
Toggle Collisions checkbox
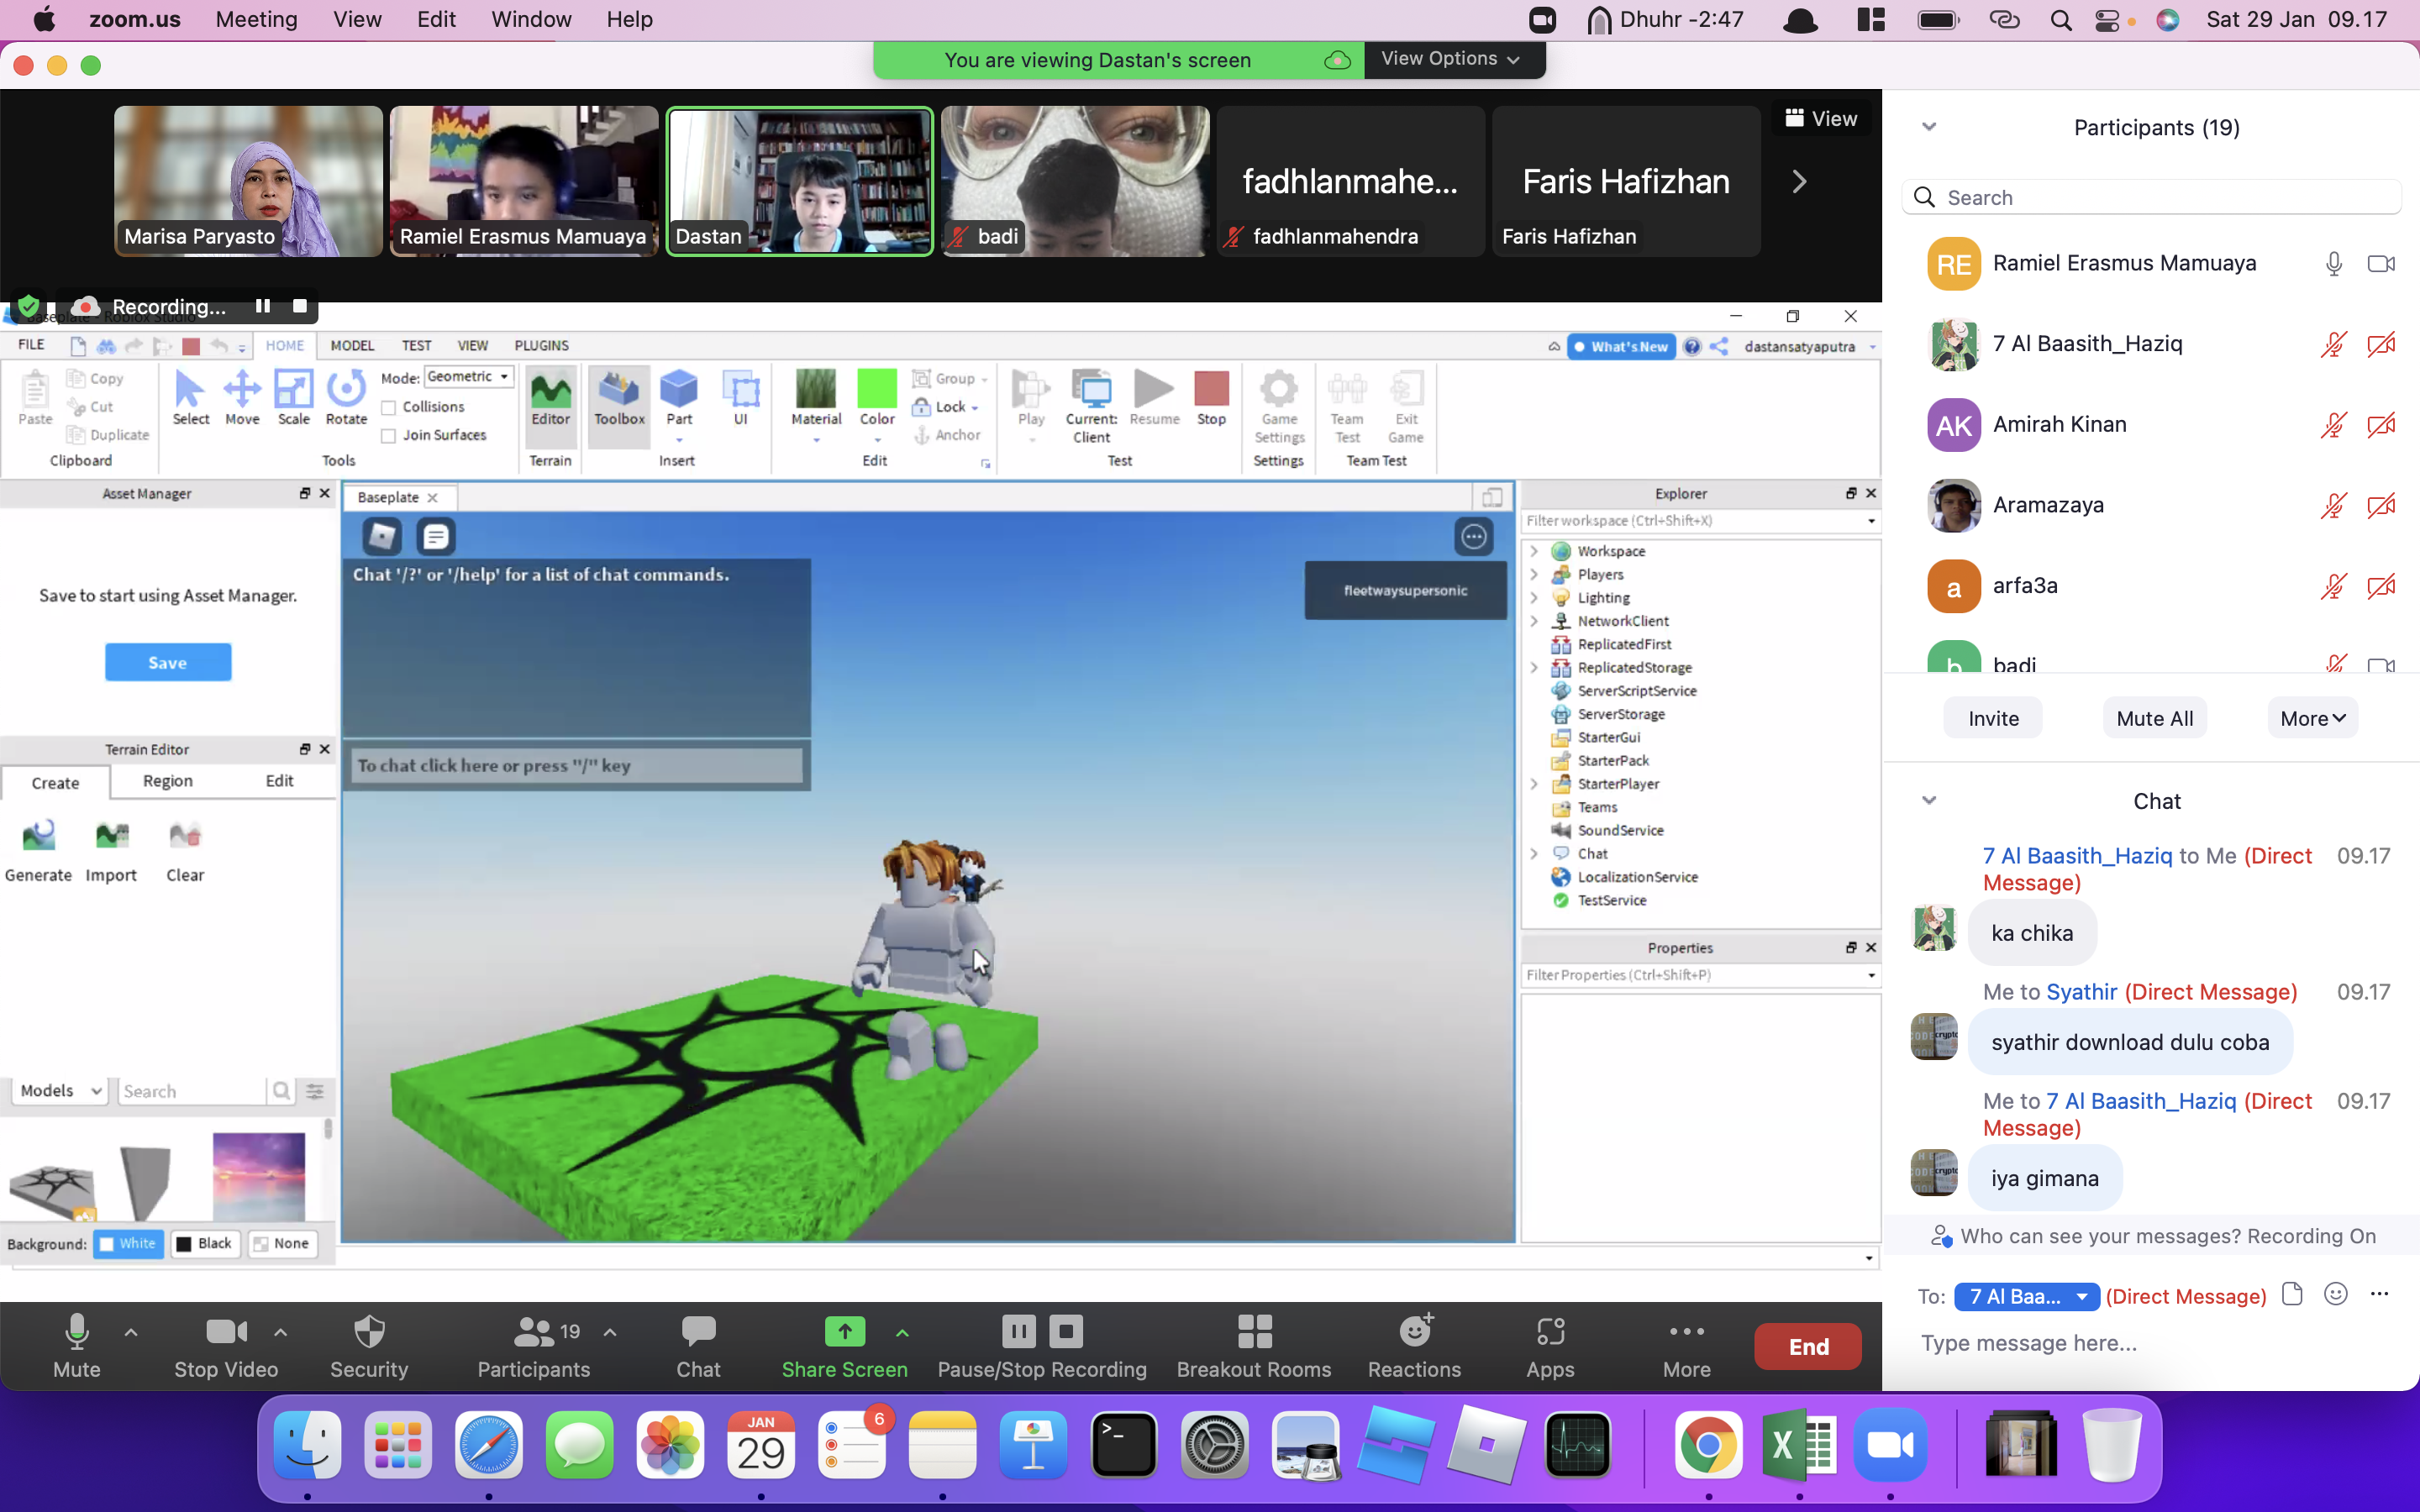[388, 406]
